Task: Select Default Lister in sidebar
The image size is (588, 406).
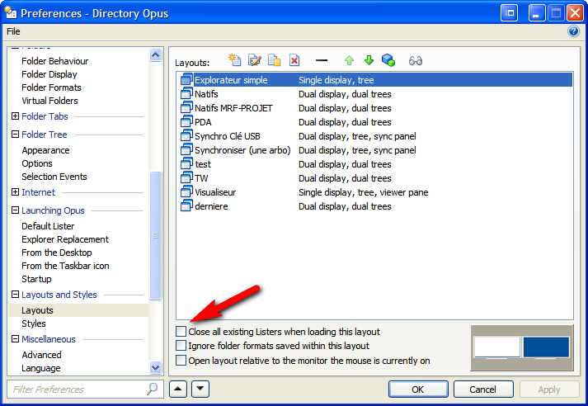Action: point(48,226)
